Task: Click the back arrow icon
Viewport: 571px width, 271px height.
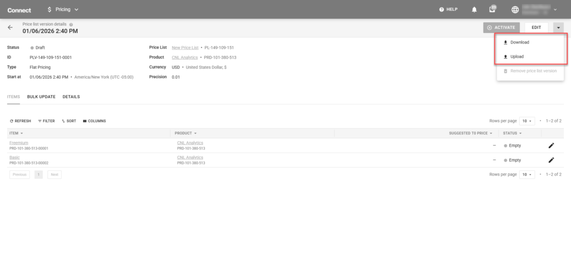Action: tap(10, 27)
